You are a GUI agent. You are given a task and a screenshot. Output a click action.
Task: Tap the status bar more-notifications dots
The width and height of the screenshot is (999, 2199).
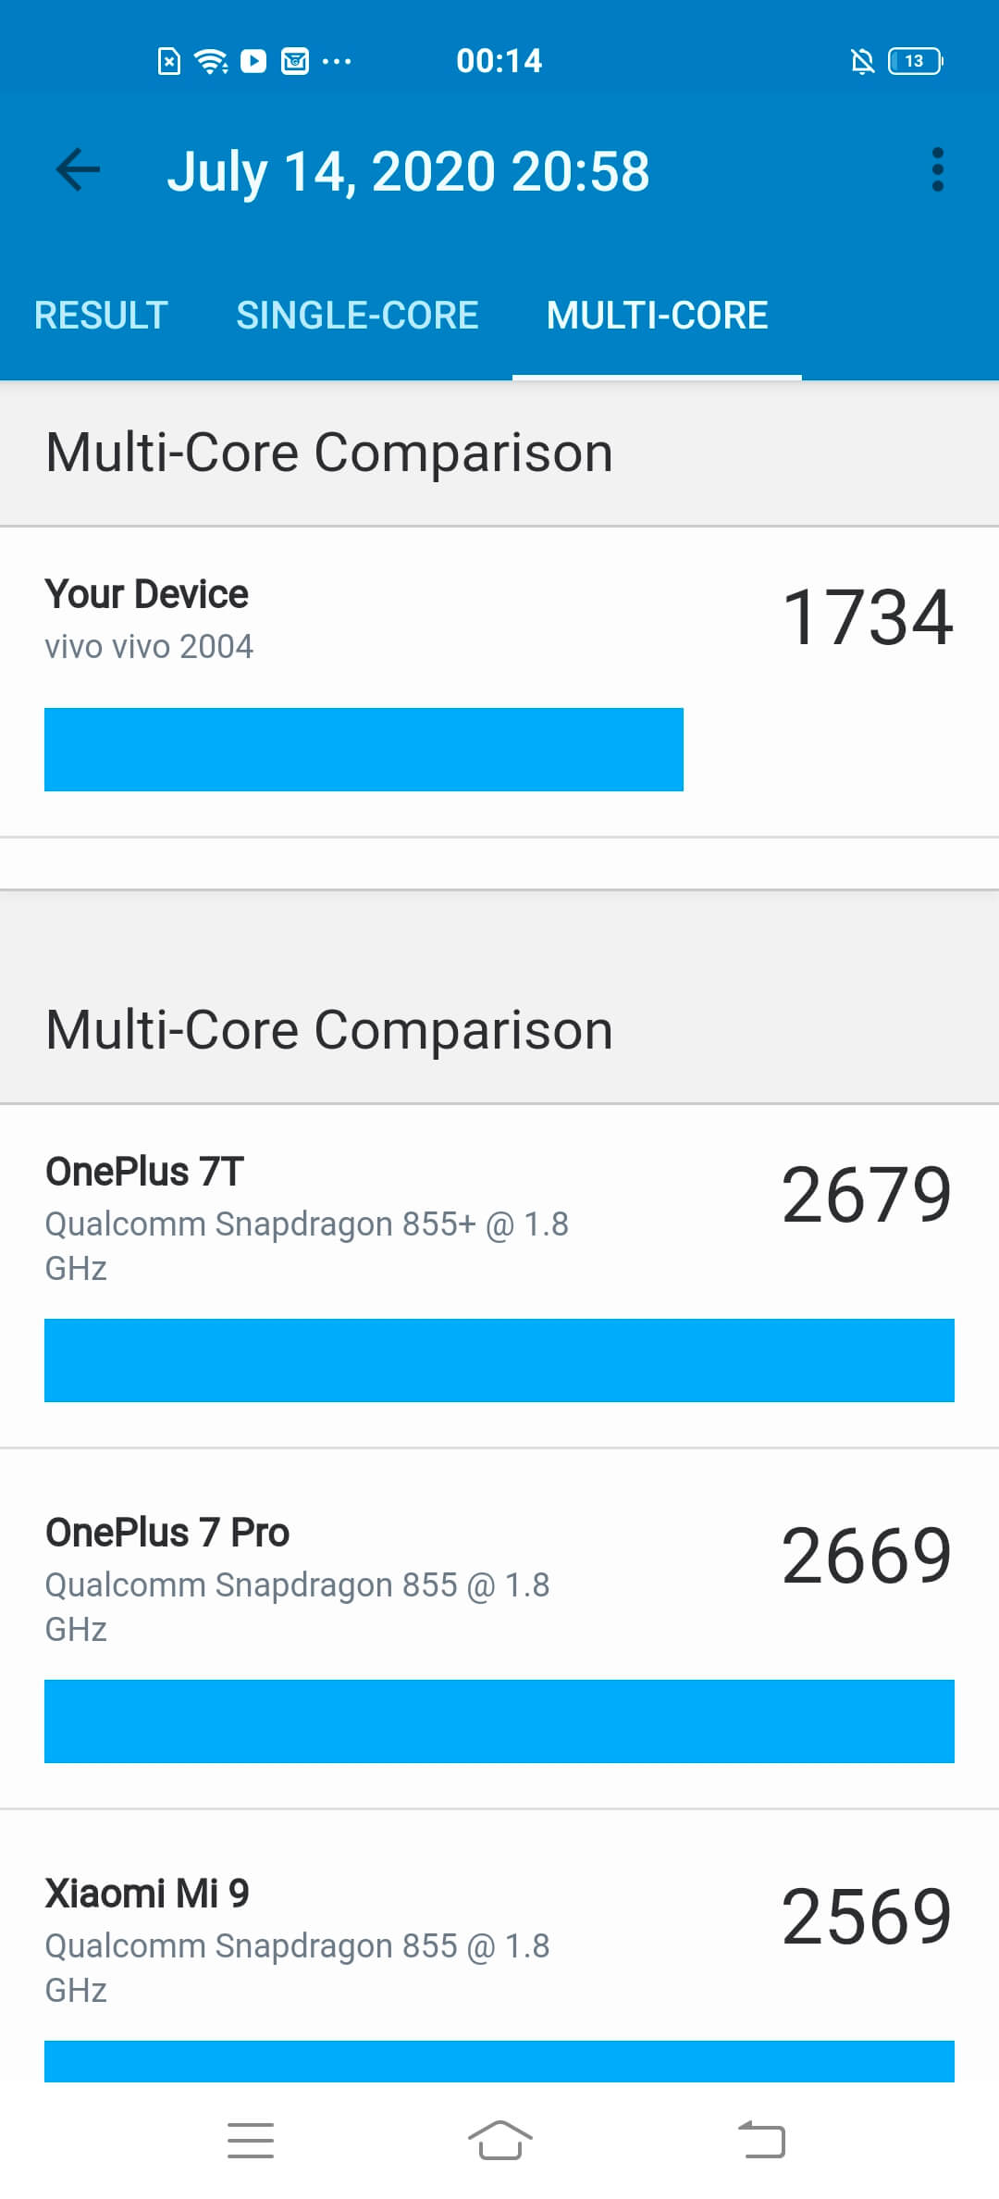click(337, 61)
